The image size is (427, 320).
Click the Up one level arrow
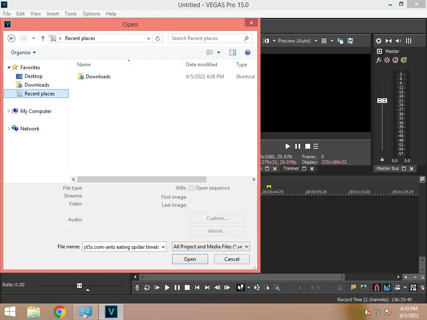[43, 38]
